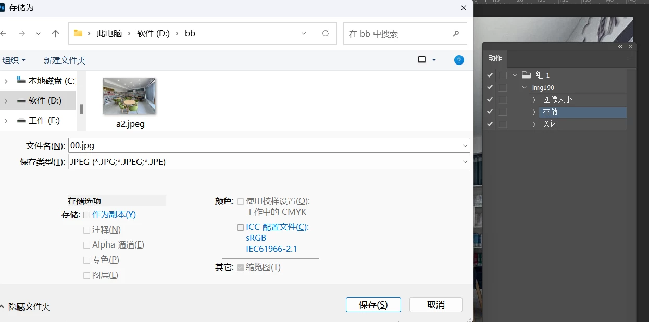Enable ICC 配置文件 checkbox
This screenshot has height=322, width=649.
[240, 227]
